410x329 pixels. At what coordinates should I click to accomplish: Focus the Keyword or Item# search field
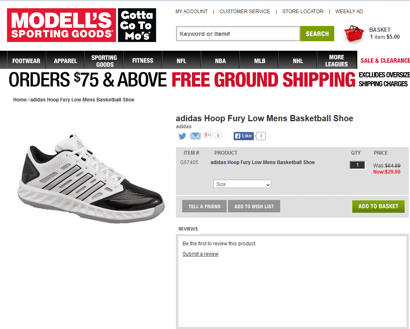click(238, 34)
